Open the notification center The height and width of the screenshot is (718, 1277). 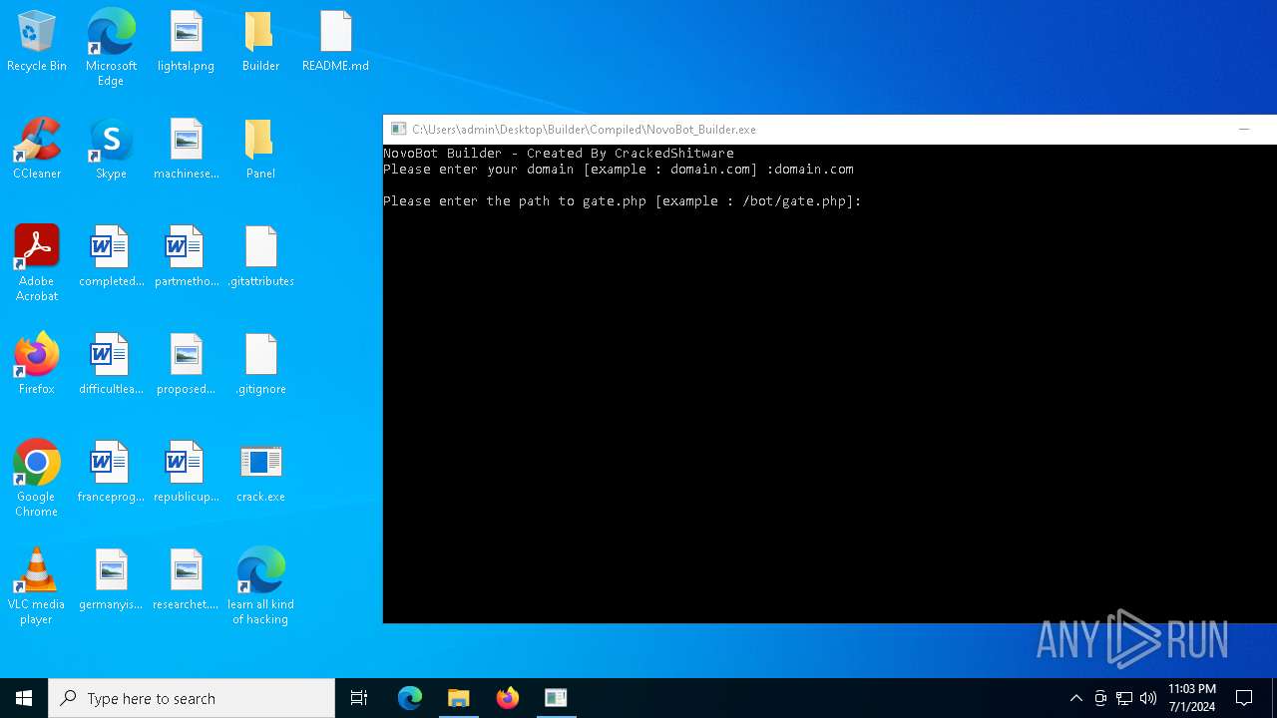tap(1244, 698)
